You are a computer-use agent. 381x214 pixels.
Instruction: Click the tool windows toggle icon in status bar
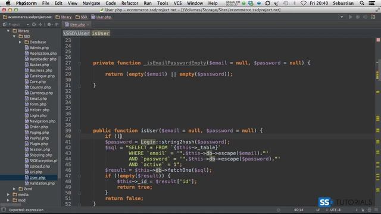[4, 210]
